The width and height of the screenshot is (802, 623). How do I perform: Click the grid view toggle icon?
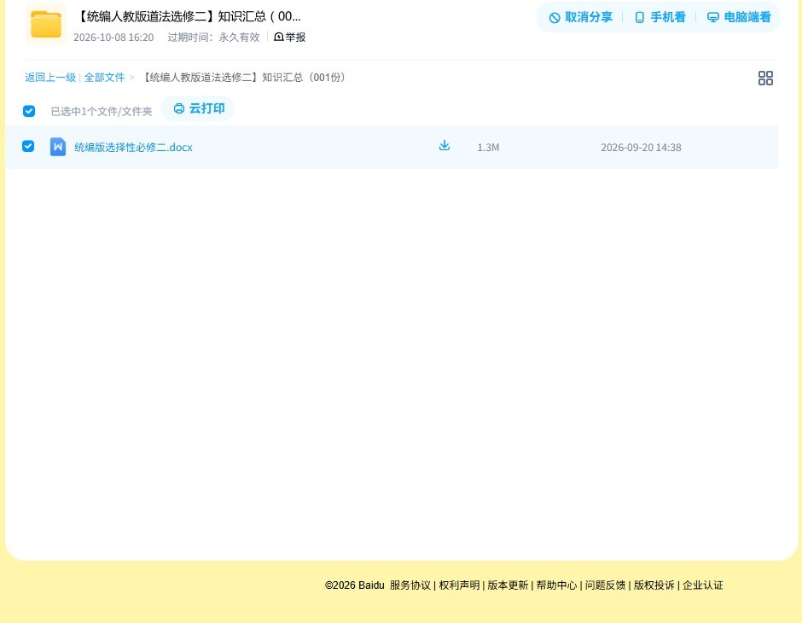click(x=765, y=79)
